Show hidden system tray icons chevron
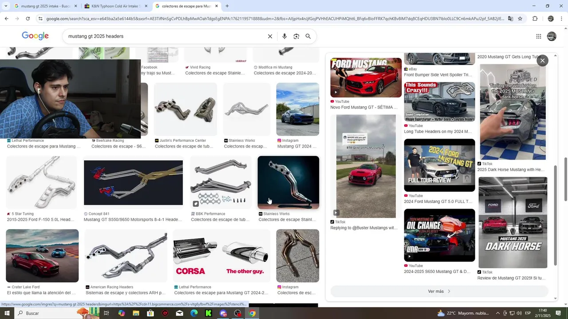Viewport: 568px width, 319px height. [497, 313]
